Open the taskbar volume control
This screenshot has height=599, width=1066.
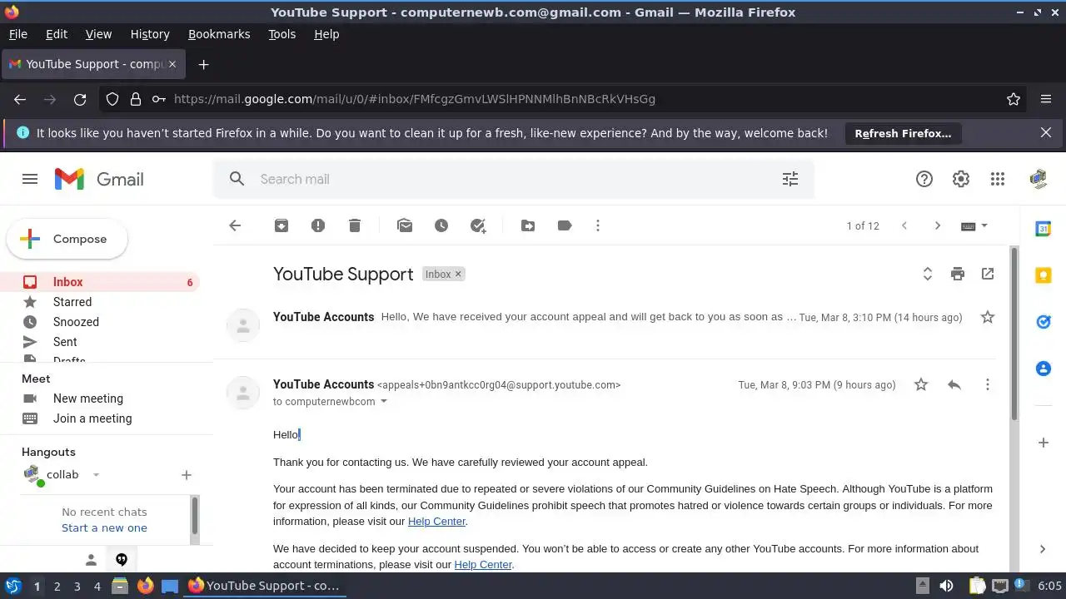click(946, 586)
